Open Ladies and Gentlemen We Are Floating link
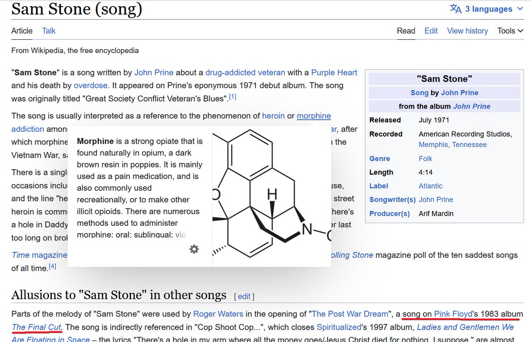531x342 pixels. coord(465,327)
